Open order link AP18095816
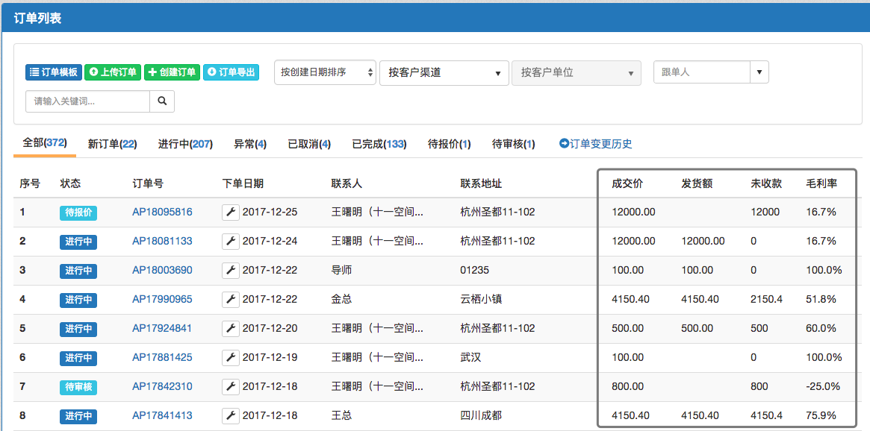Viewport: 870px width, 431px height. [162, 213]
